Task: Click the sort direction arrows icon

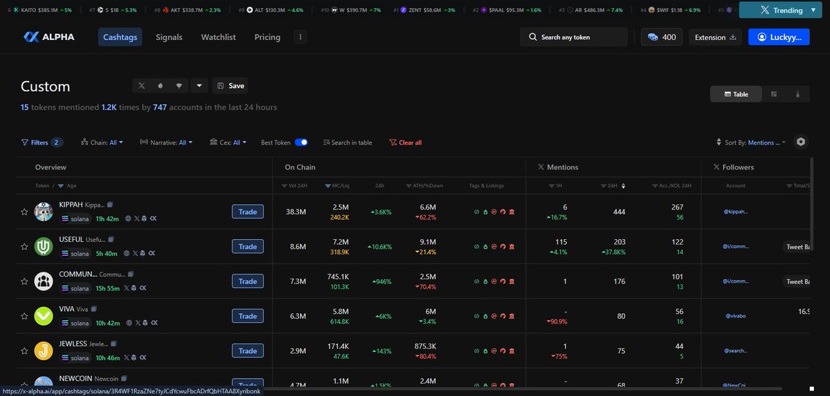Action: [x=719, y=142]
